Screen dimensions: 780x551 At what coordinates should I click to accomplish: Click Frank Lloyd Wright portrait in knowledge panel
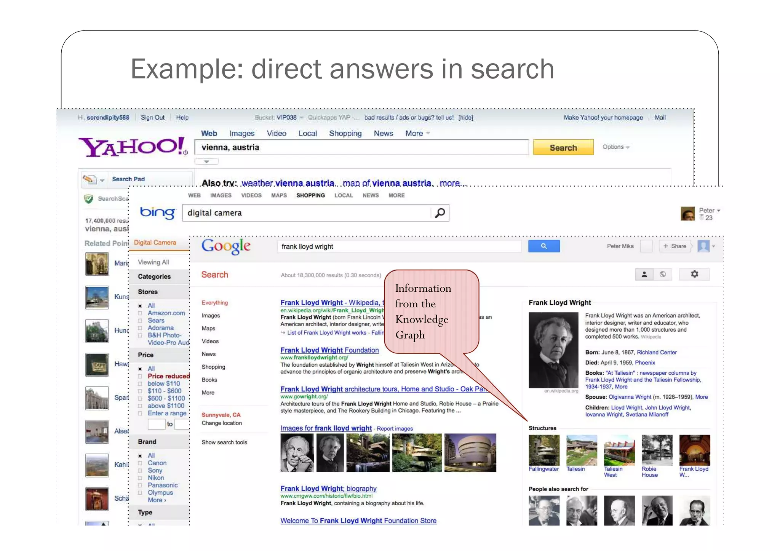pos(553,350)
